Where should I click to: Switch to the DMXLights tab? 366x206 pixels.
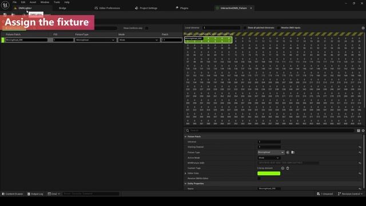pyautogui.click(x=25, y=8)
